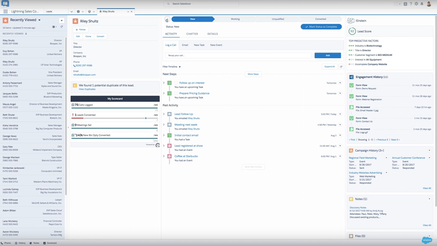Image resolution: width=437 pixels, height=246 pixels.
Task: Check the Prepare Pricing Guidance task
Action: (176, 93)
